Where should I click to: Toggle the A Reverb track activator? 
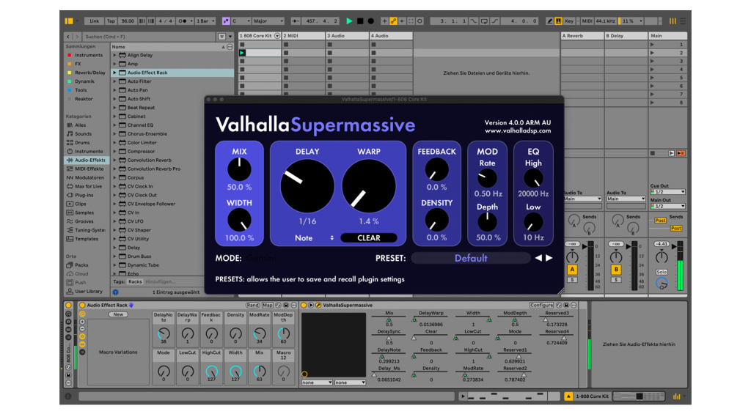[x=572, y=270]
